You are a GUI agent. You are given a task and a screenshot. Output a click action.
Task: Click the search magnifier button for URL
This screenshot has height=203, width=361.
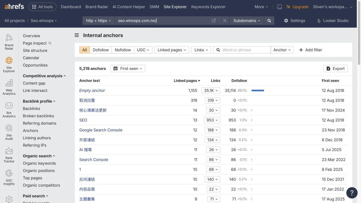coord(269,21)
